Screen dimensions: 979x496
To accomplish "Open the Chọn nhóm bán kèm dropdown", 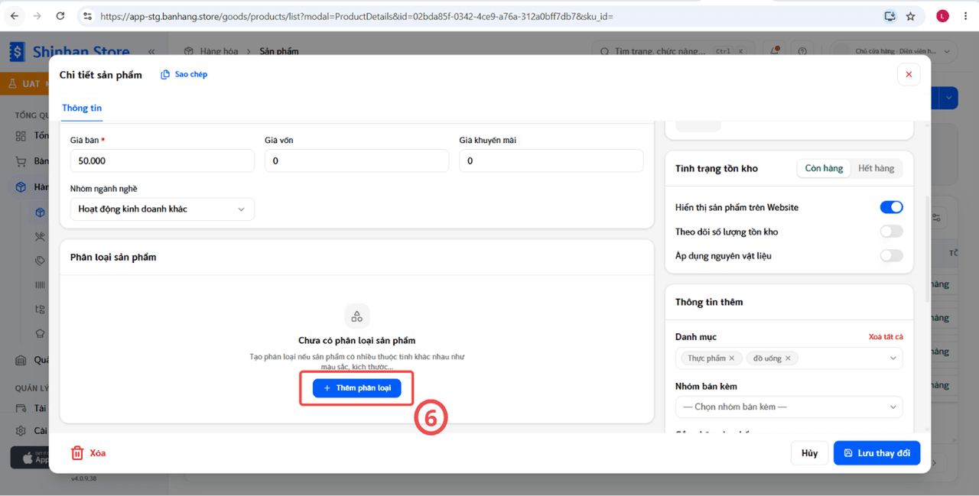I will (x=789, y=407).
